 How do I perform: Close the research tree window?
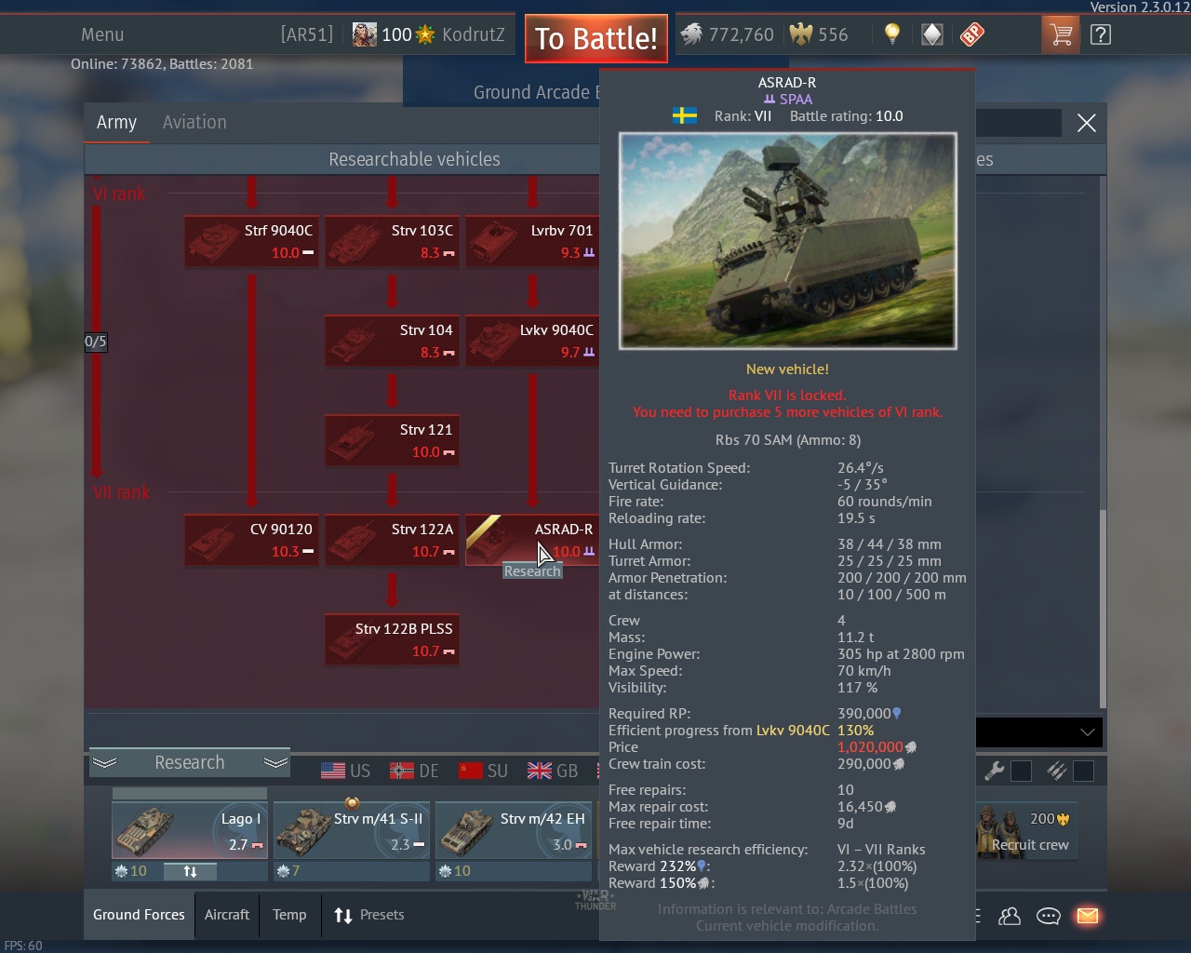coord(1086,123)
